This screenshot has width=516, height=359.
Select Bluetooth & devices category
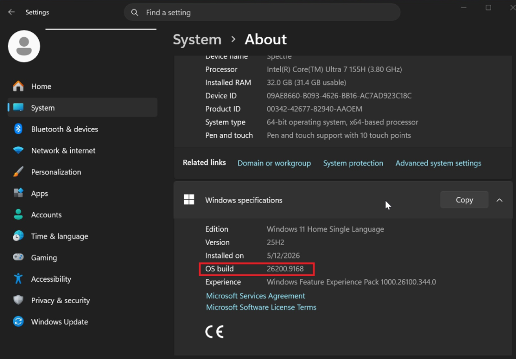(x=82, y=129)
